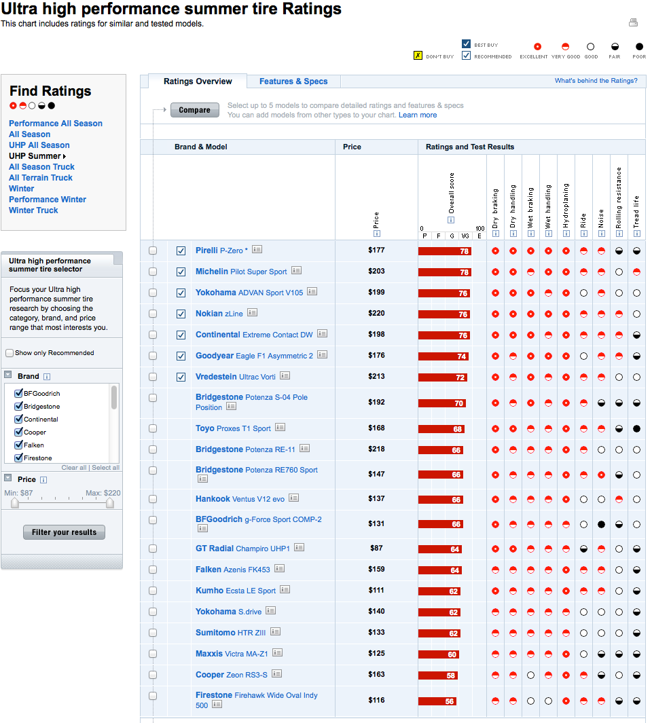
Task: Open details icon next to Pirelli P-Zero
Action: pyautogui.click(x=257, y=249)
